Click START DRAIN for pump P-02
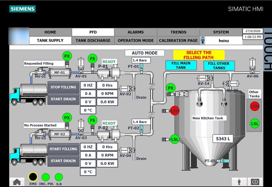Viewport: 272px width, 187px height. point(63,161)
